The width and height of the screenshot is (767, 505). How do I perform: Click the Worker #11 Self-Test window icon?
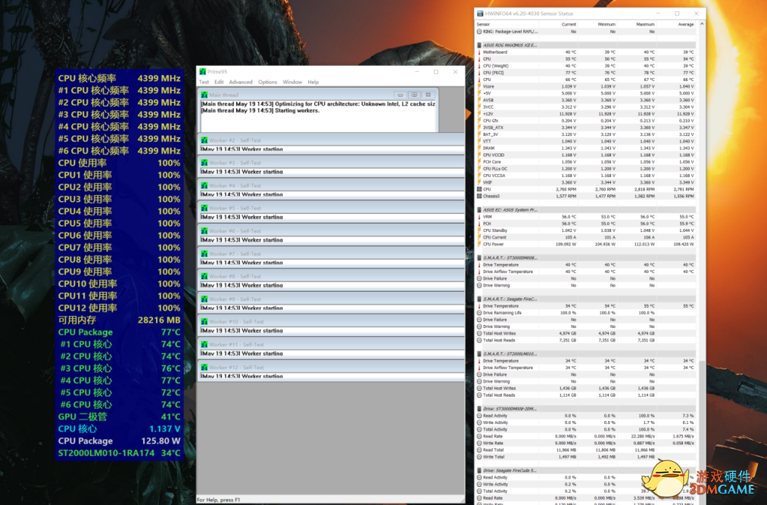click(204, 345)
